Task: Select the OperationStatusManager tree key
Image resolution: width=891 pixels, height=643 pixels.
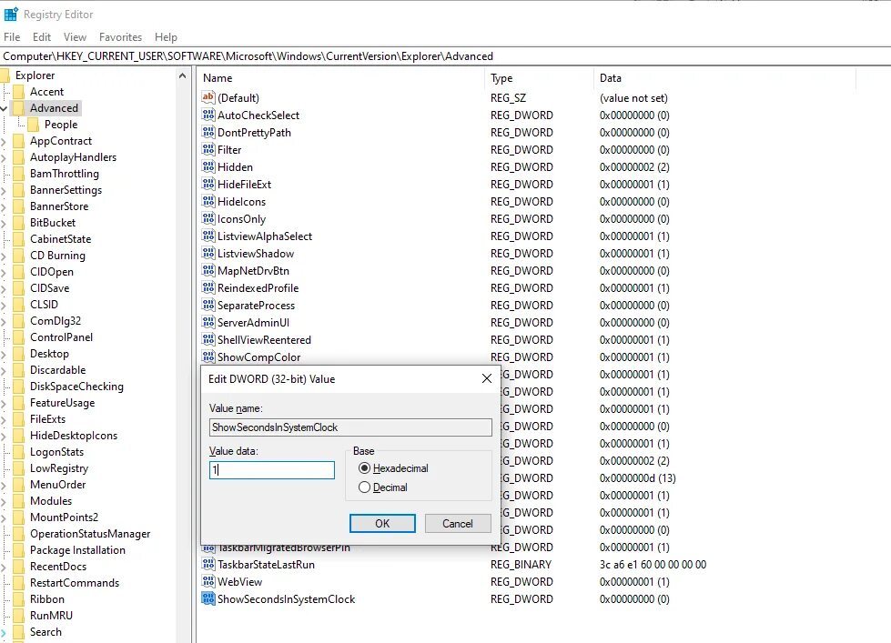Action: [x=90, y=534]
